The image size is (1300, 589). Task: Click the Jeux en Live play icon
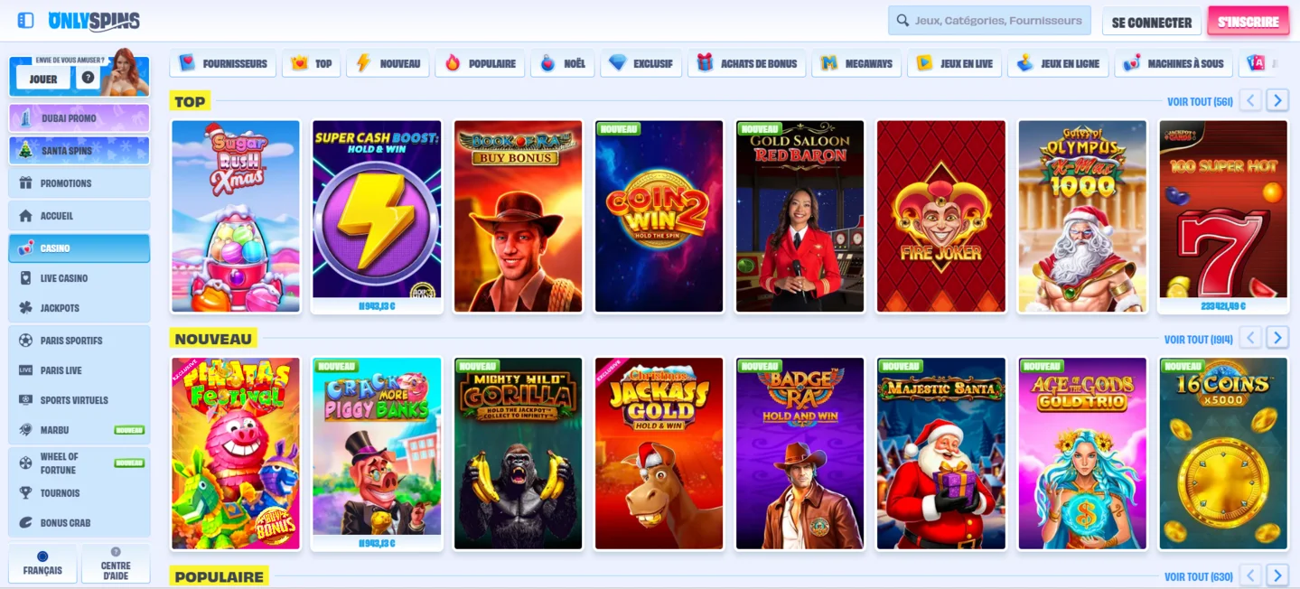924,63
